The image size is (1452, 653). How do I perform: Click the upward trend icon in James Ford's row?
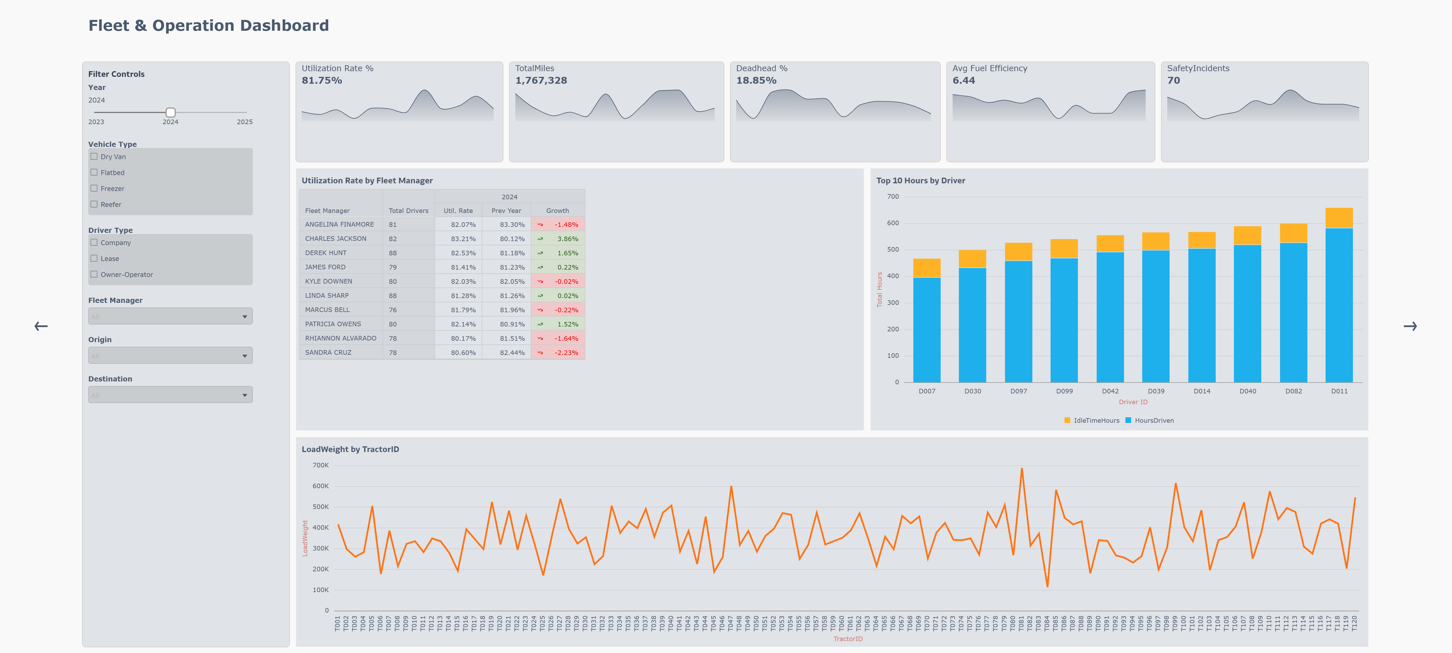point(540,268)
